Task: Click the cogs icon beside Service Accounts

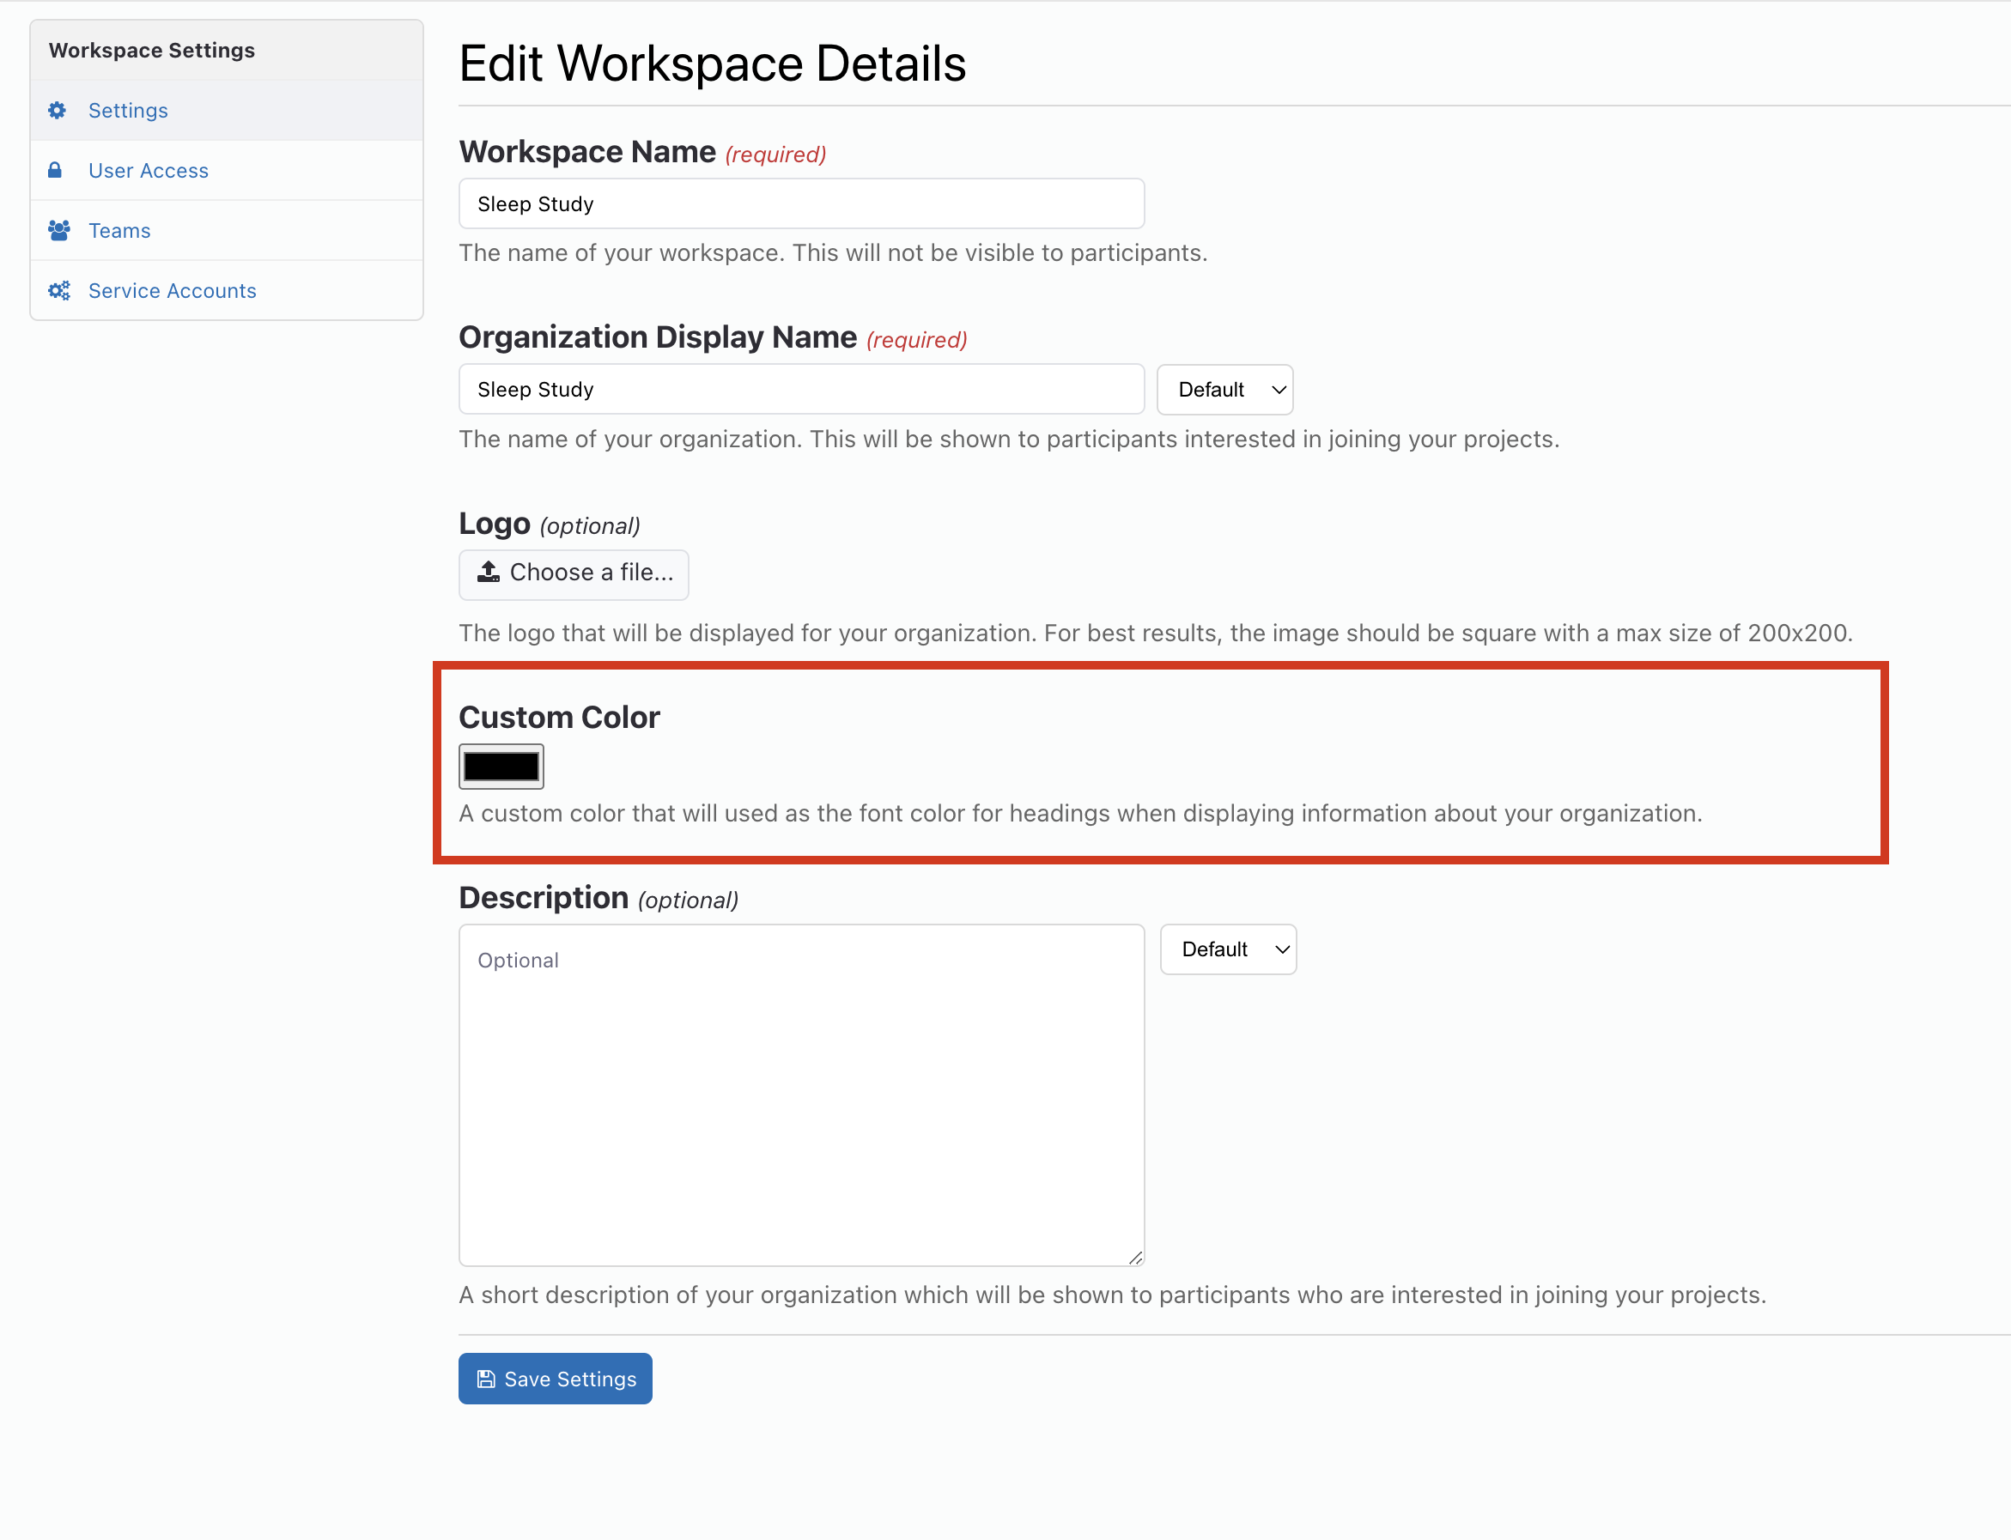Action: (58, 291)
